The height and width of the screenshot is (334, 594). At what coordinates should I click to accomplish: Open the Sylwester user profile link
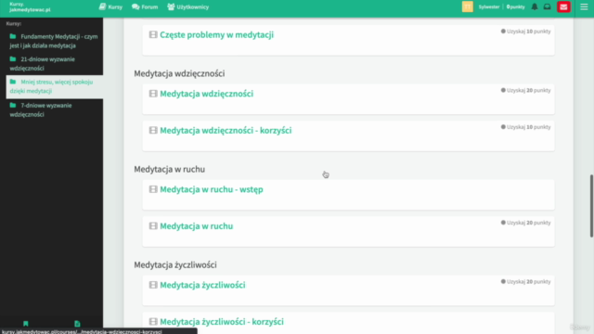(x=489, y=6)
